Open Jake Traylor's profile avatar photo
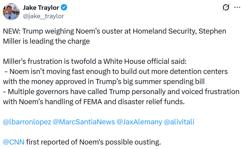The height and width of the screenshot is (149, 242). pyautogui.click(x=11, y=12)
